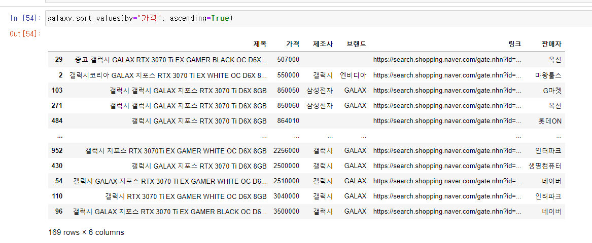
Task: Click seller 옥션 in row 271
Action: 555,105
